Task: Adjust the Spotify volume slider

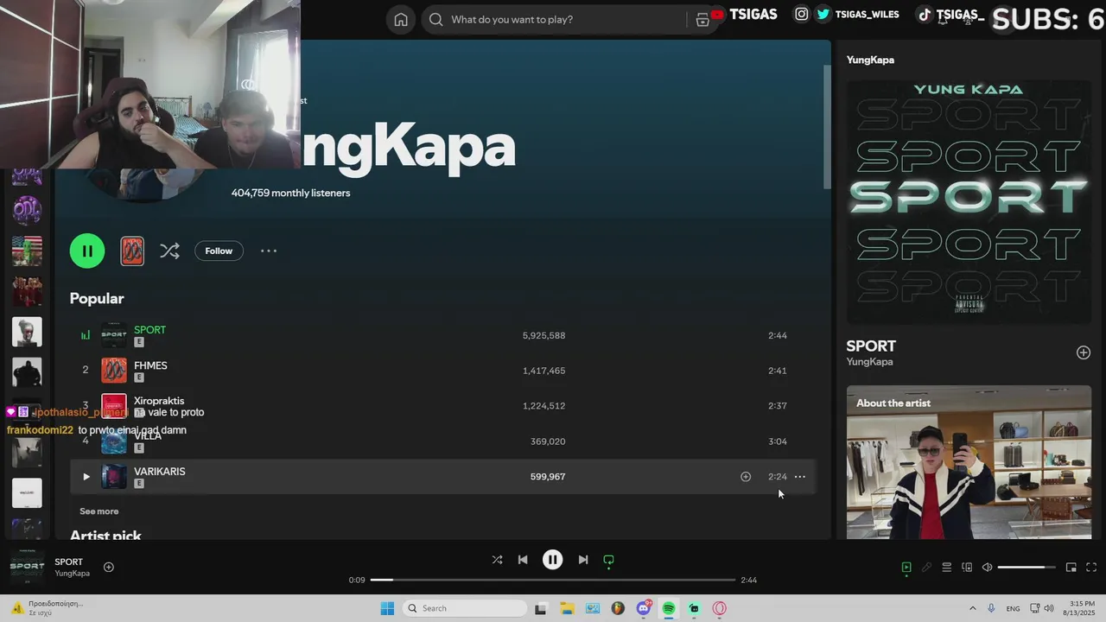Action: pyautogui.click(x=1027, y=568)
